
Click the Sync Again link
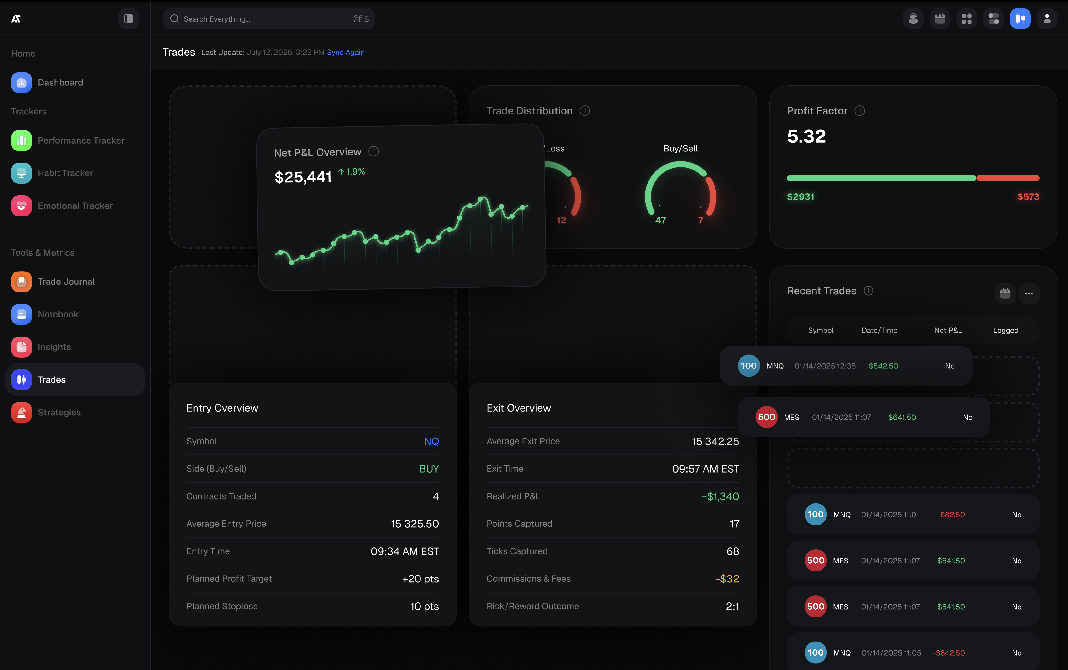[346, 52]
